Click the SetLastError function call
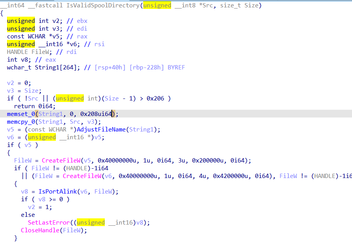Screen dimensions: 352x242 pyautogui.click(x=49, y=223)
